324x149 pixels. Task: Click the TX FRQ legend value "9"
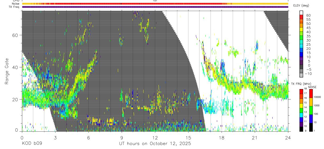coord(306,131)
